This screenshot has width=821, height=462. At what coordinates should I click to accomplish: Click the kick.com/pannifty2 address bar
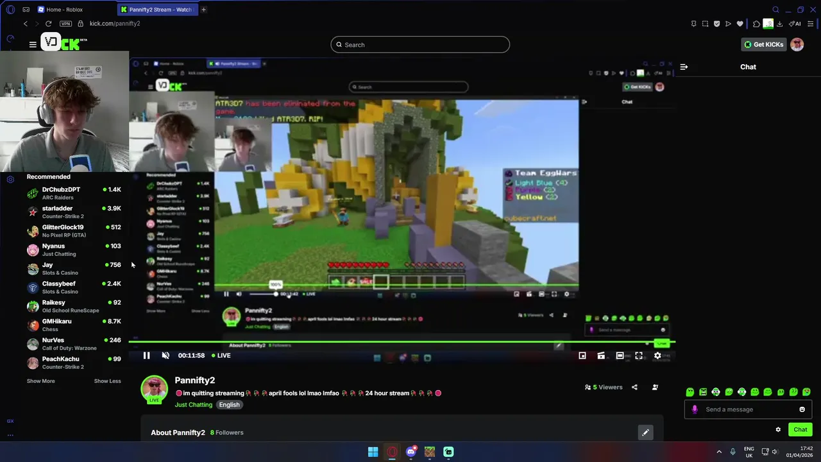115,24
